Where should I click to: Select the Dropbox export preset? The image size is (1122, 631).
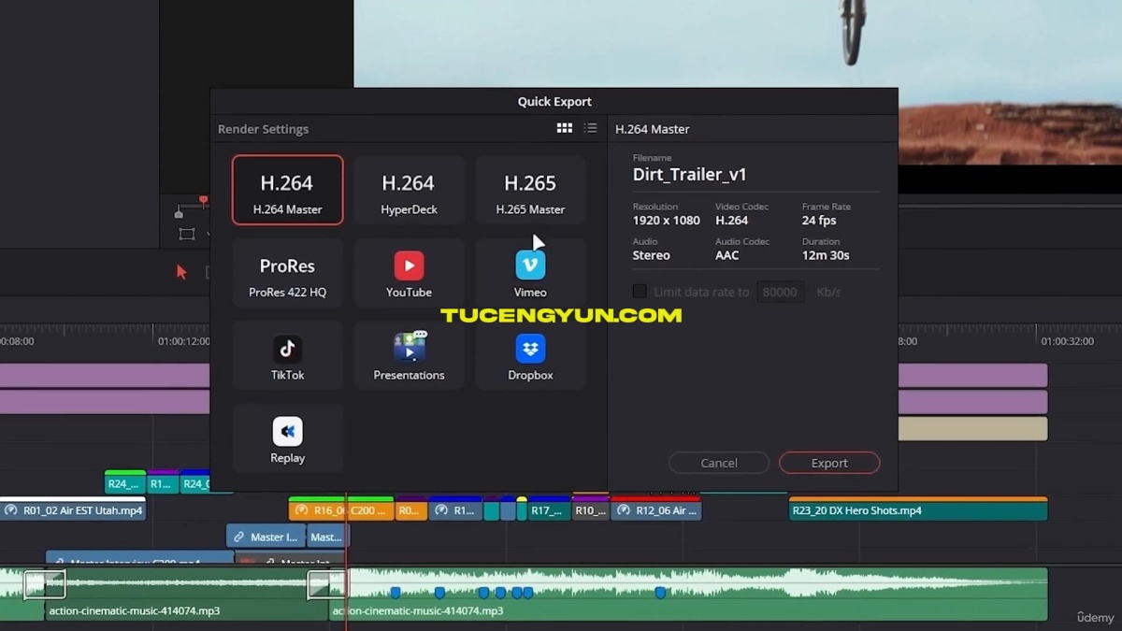point(530,356)
